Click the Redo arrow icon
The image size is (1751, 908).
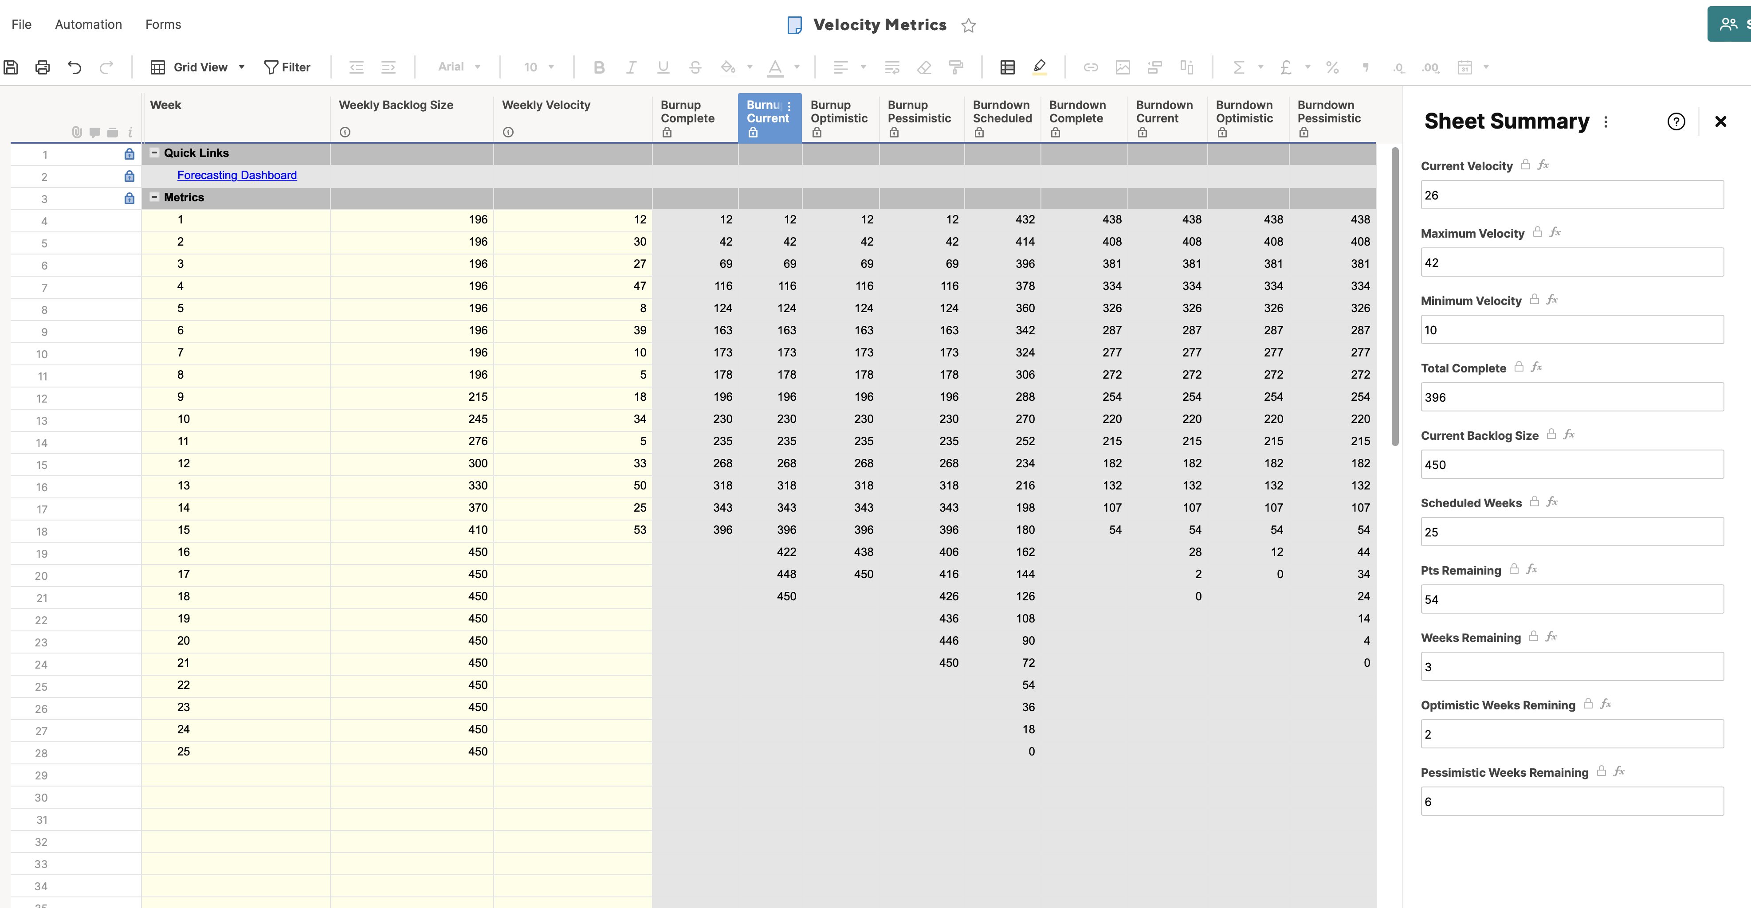click(107, 67)
